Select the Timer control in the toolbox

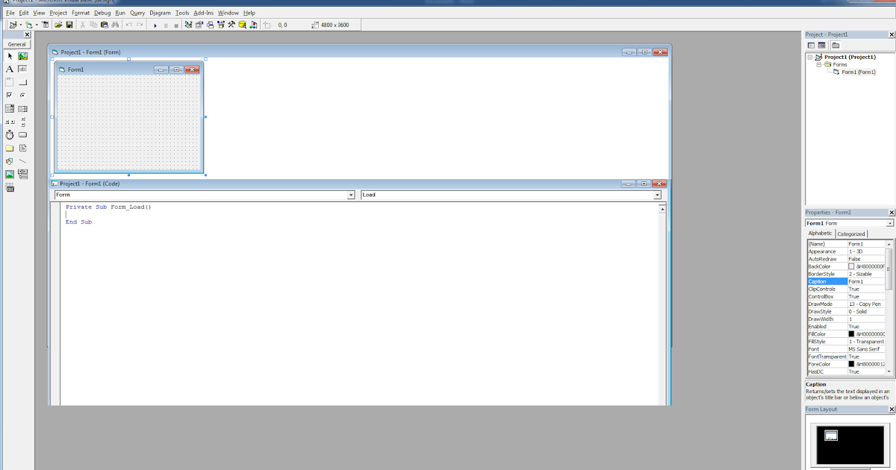pos(10,134)
